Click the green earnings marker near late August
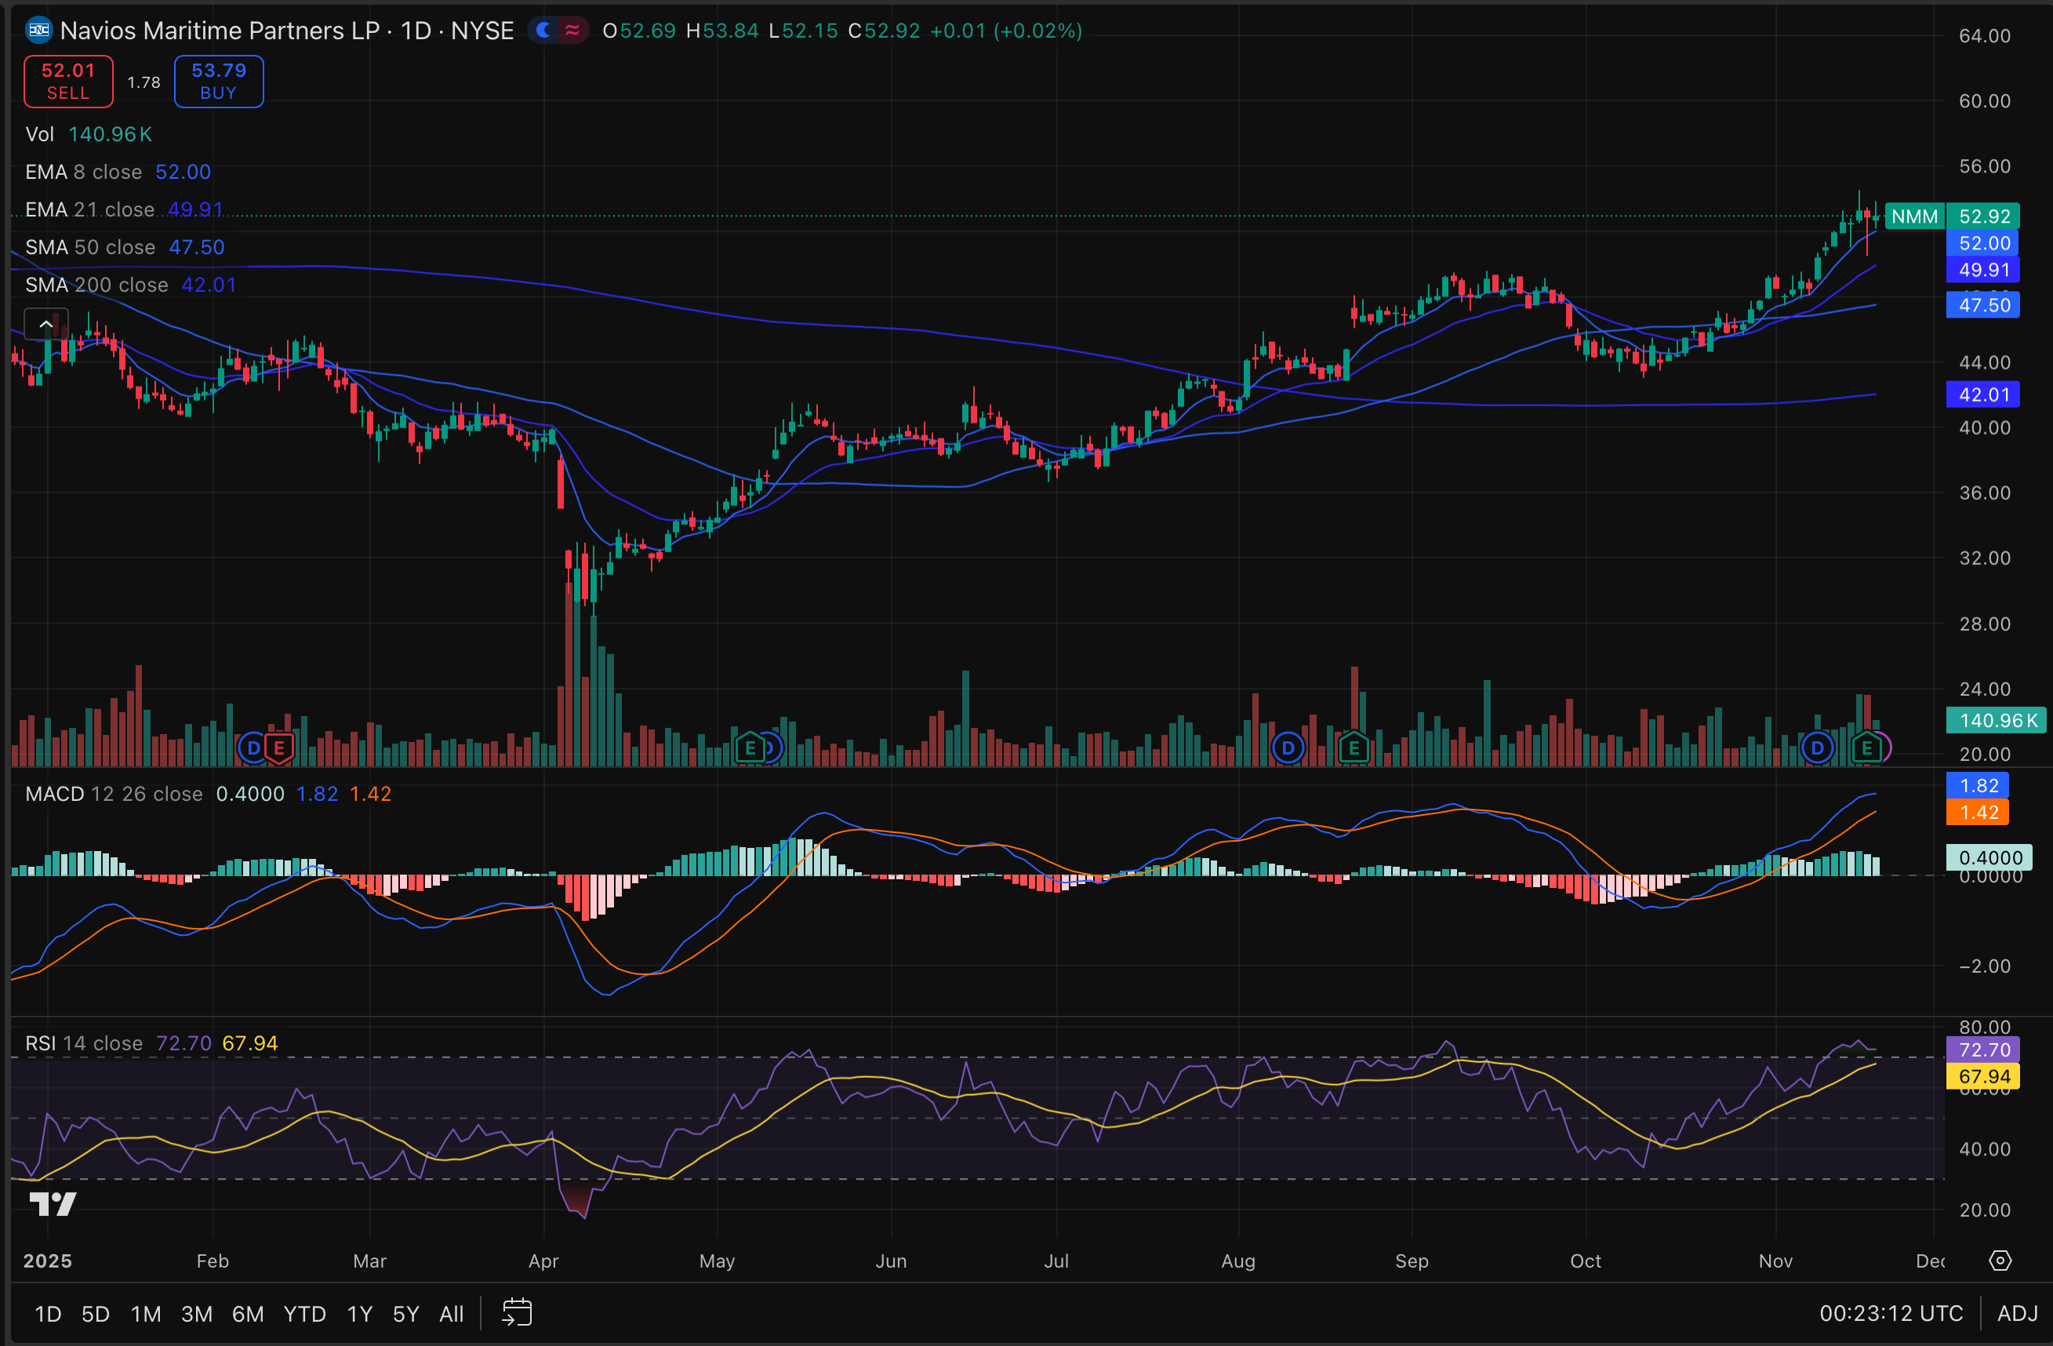The image size is (2053, 1346). pyautogui.click(x=1354, y=748)
